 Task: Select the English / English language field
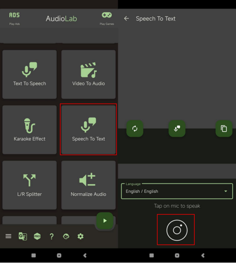point(177,191)
